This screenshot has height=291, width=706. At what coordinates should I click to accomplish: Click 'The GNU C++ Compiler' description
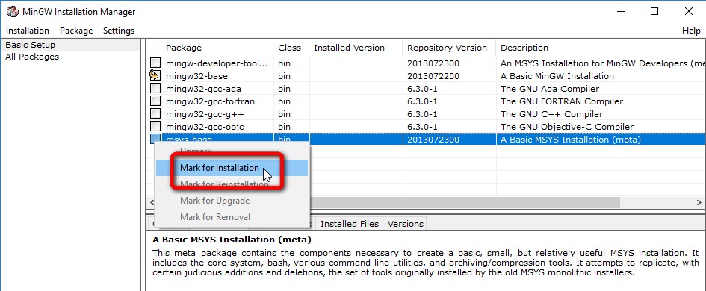point(551,114)
